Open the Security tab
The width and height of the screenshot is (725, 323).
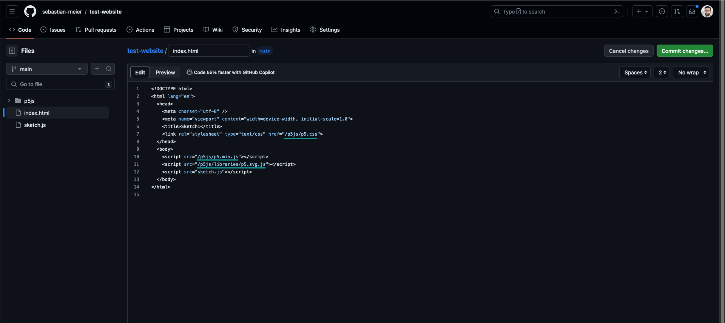click(247, 29)
